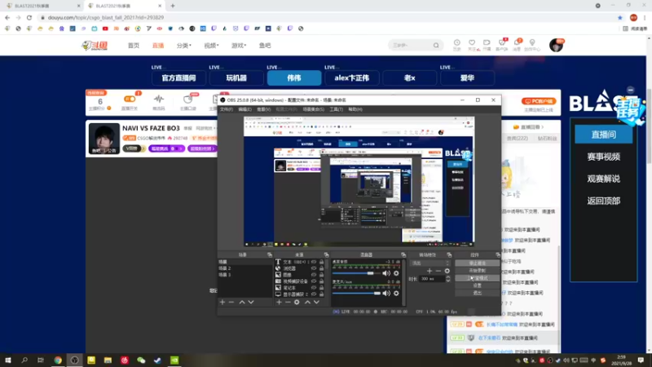Undock the 来源 sources panel
Image resolution: width=652 pixels, height=367 pixels.
pyautogui.click(x=327, y=254)
